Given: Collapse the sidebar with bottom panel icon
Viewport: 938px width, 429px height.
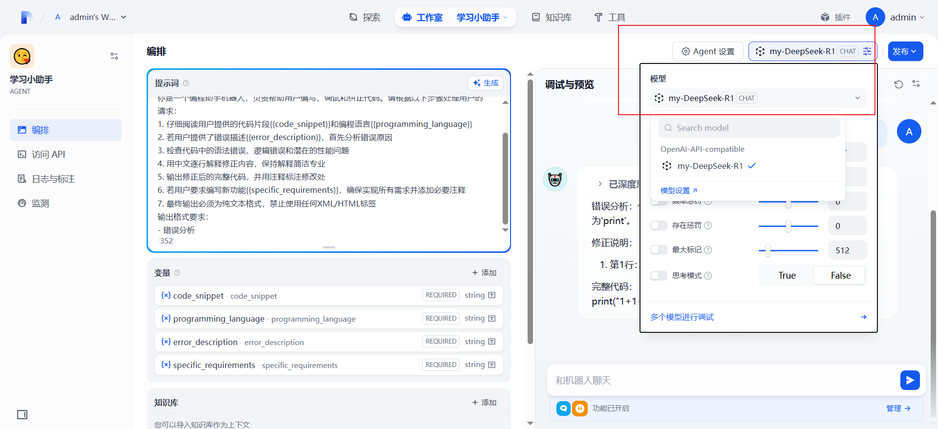Looking at the screenshot, I should (22, 414).
